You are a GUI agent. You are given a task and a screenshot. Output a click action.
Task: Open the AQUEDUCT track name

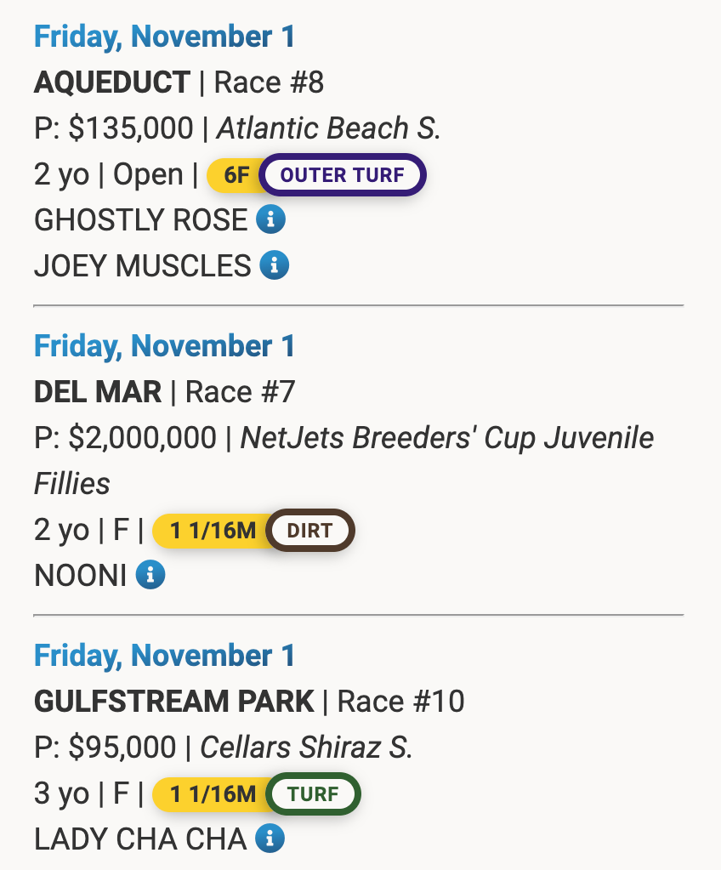pos(112,82)
